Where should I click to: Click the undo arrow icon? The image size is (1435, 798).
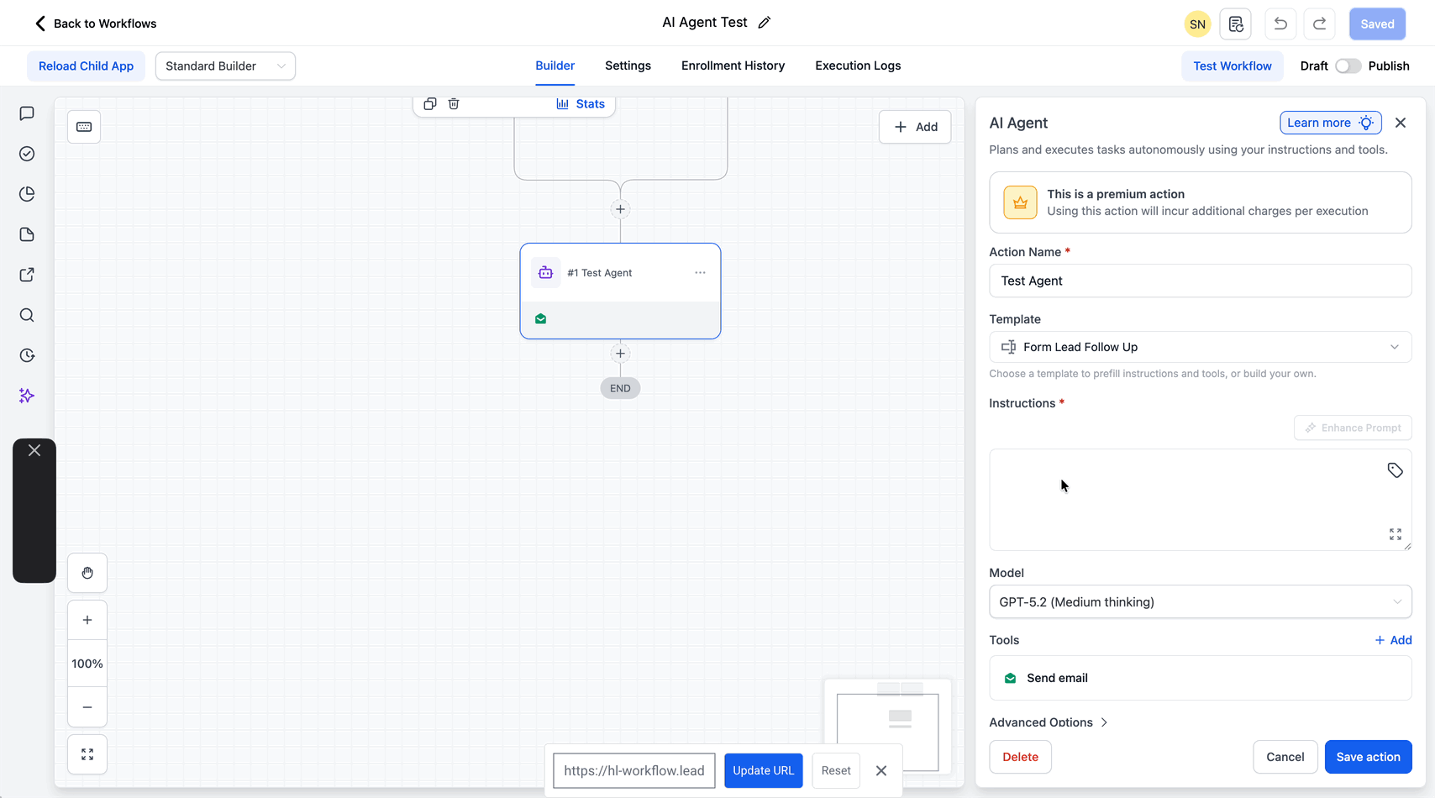point(1280,24)
